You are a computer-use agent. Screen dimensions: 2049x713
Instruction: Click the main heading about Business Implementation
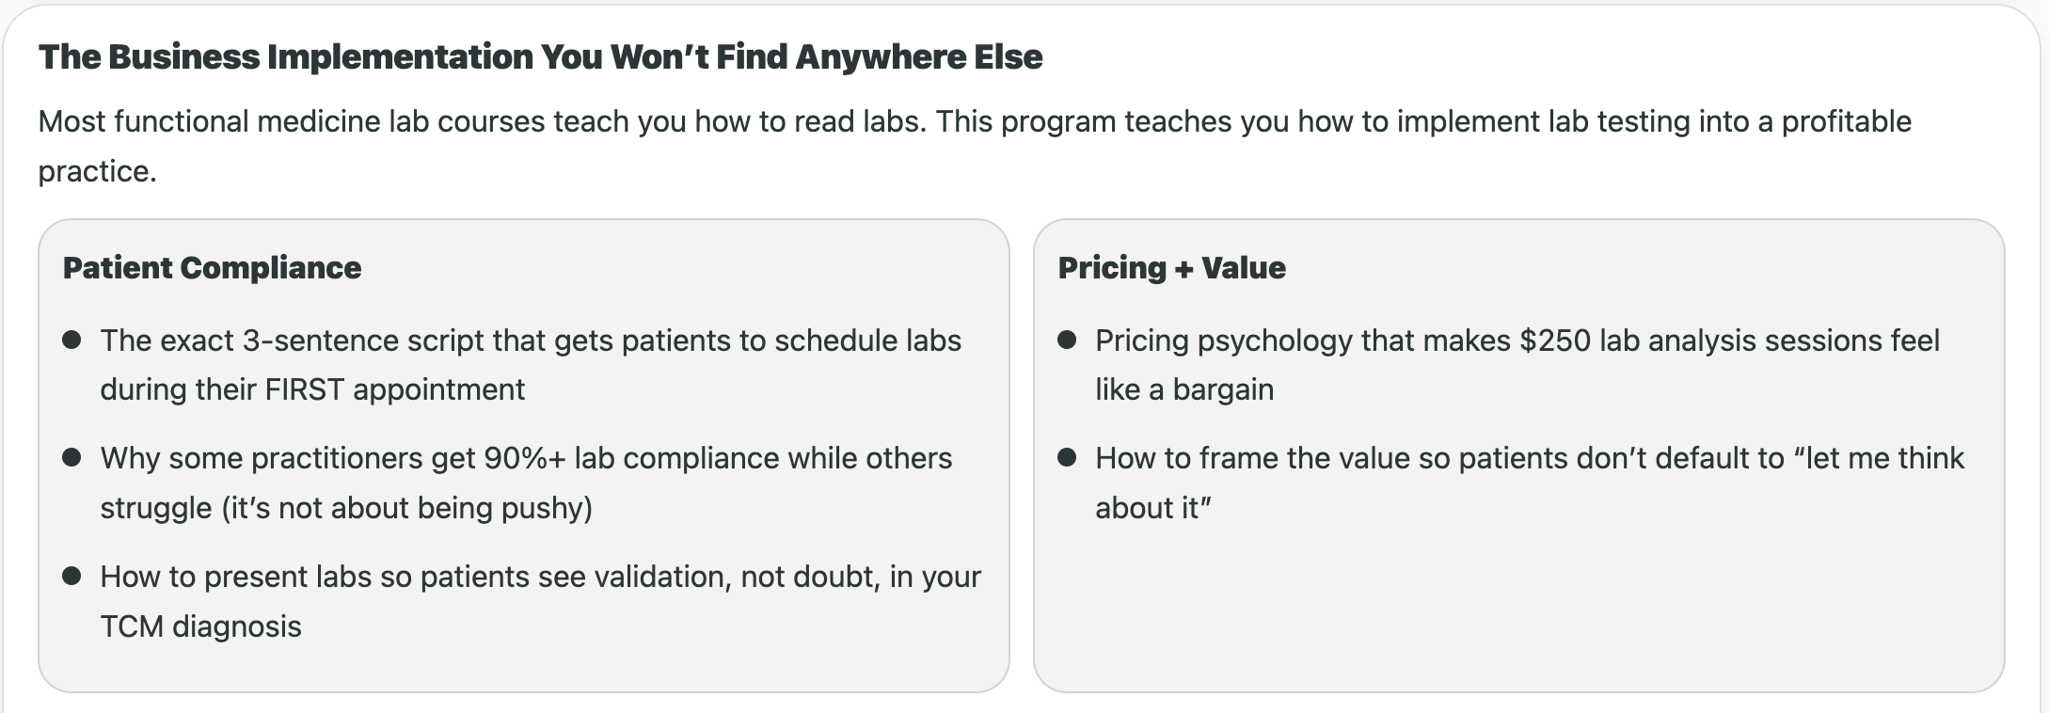coord(540,56)
